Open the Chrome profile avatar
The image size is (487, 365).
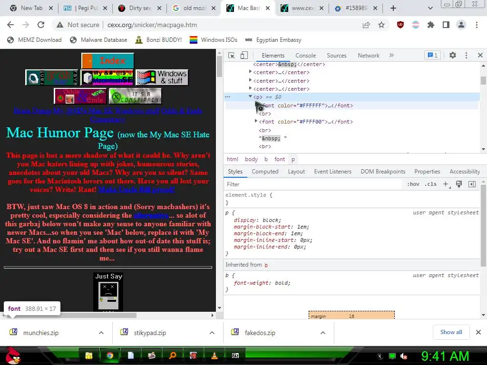pyautogui.click(x=461, y=25)
